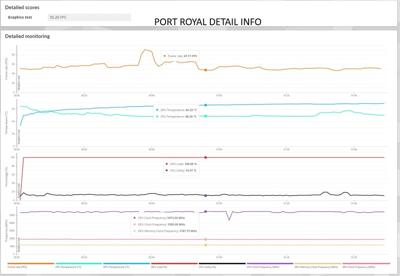Select the GPU memory clock data point marker
This screenshot has height=276, width=400.
pyautogui.click(x=206, y=245)
